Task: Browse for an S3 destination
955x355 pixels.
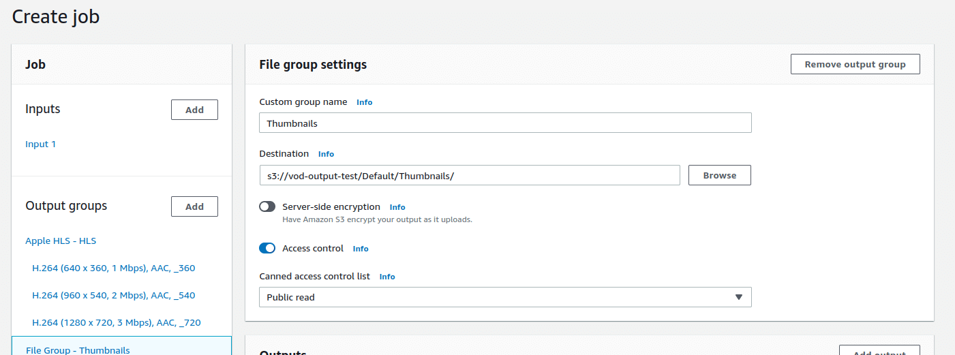Action: coord(719,175)
